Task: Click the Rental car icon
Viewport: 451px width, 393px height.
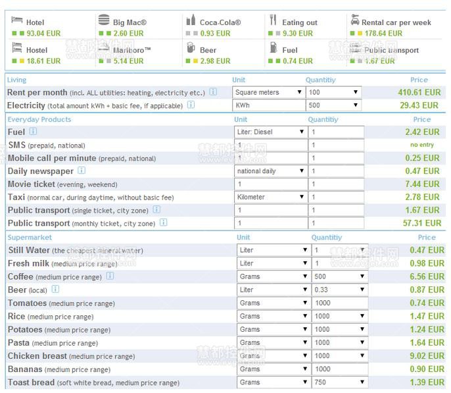Action: pos(355,20)
